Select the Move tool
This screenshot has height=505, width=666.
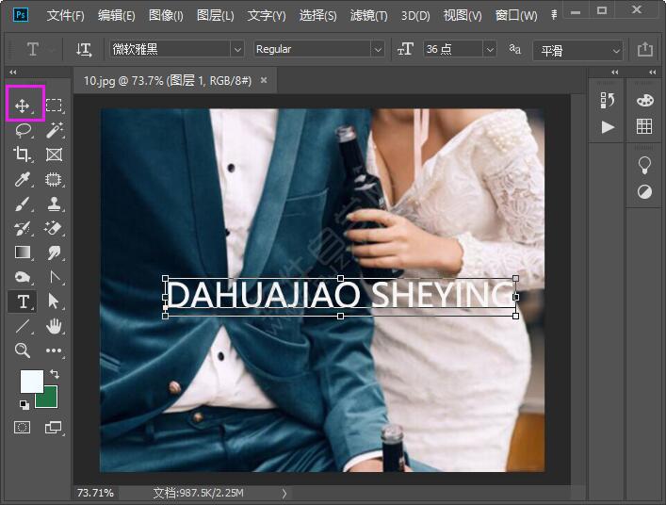[23, 106]
